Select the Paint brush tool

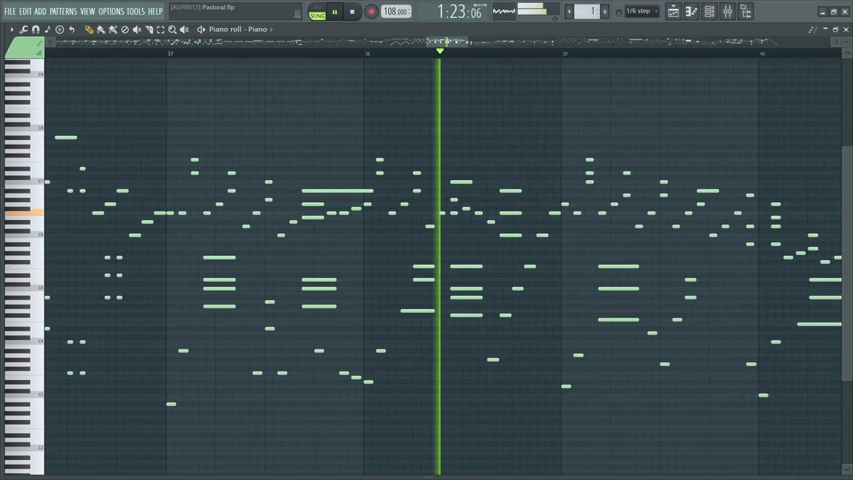click(x=101, y=29)
